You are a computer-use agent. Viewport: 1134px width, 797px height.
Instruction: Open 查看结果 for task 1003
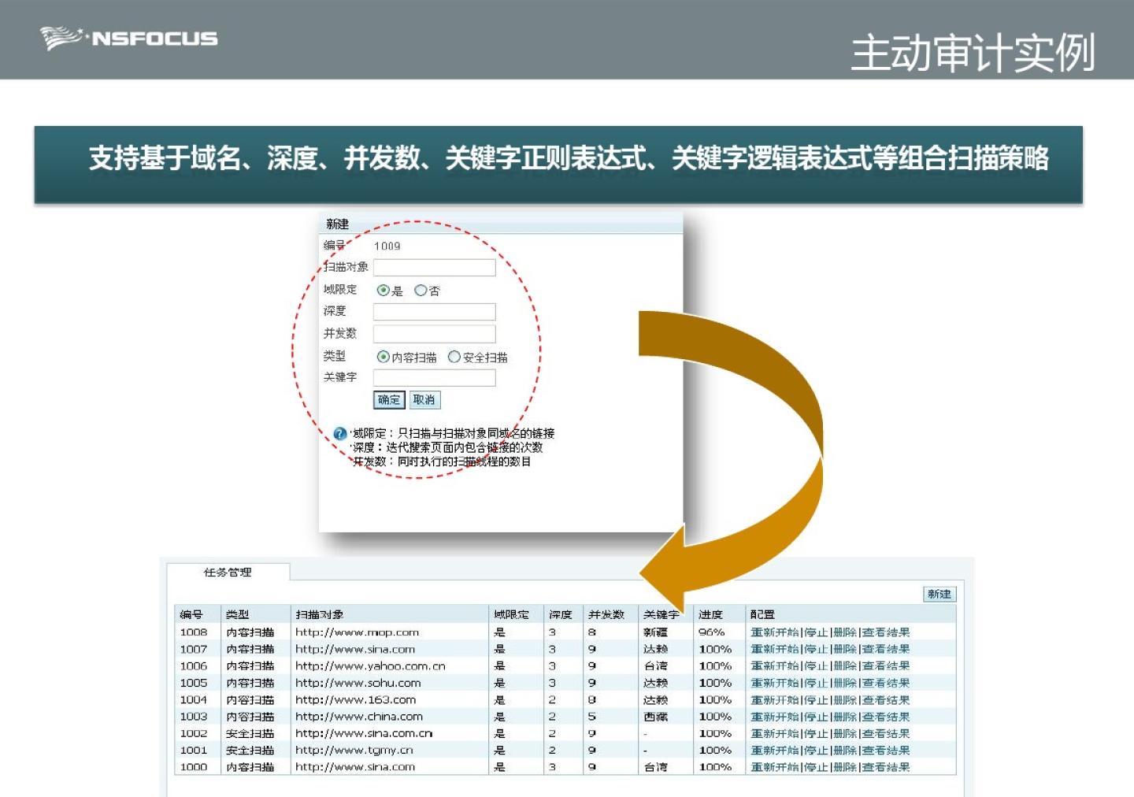tap(886, 717)
